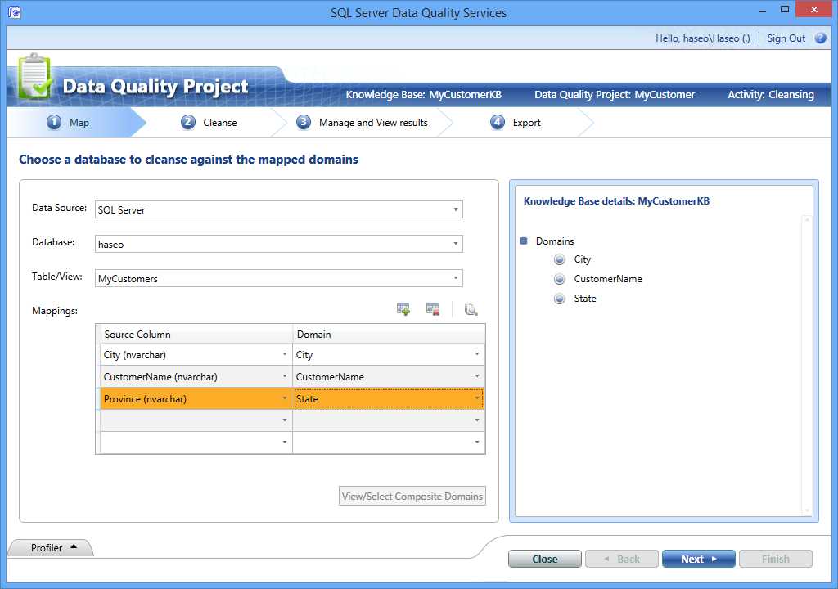Viewport: 838px width, 589px height.
Task: Open the help icon beside Sign Out
Action: pos(820,38)
